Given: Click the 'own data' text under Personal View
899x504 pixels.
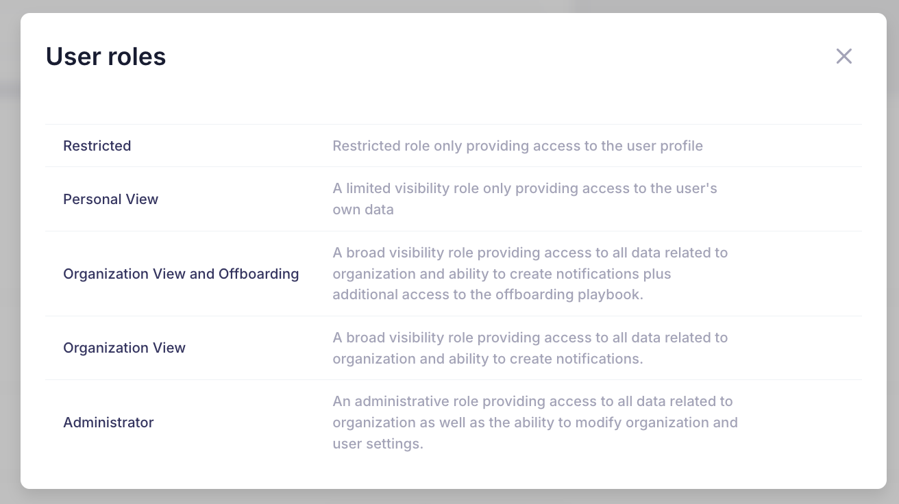Looking at the screenshot, I should (363, 210).
